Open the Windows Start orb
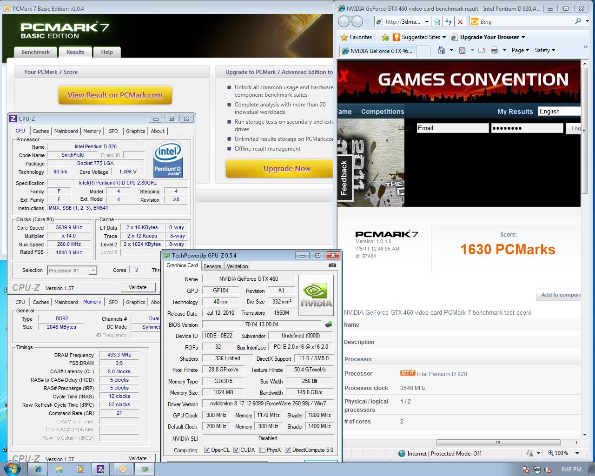Image resolution: width=595 pixels, height=476 pixels. click(12, 469)
